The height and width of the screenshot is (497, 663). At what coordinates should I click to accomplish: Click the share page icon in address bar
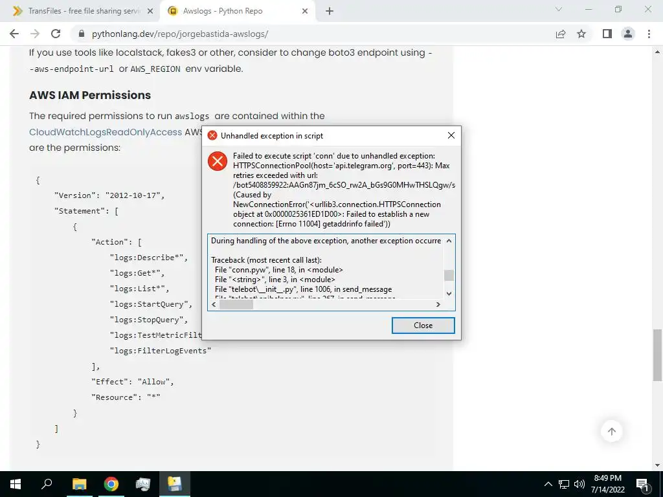561,34
